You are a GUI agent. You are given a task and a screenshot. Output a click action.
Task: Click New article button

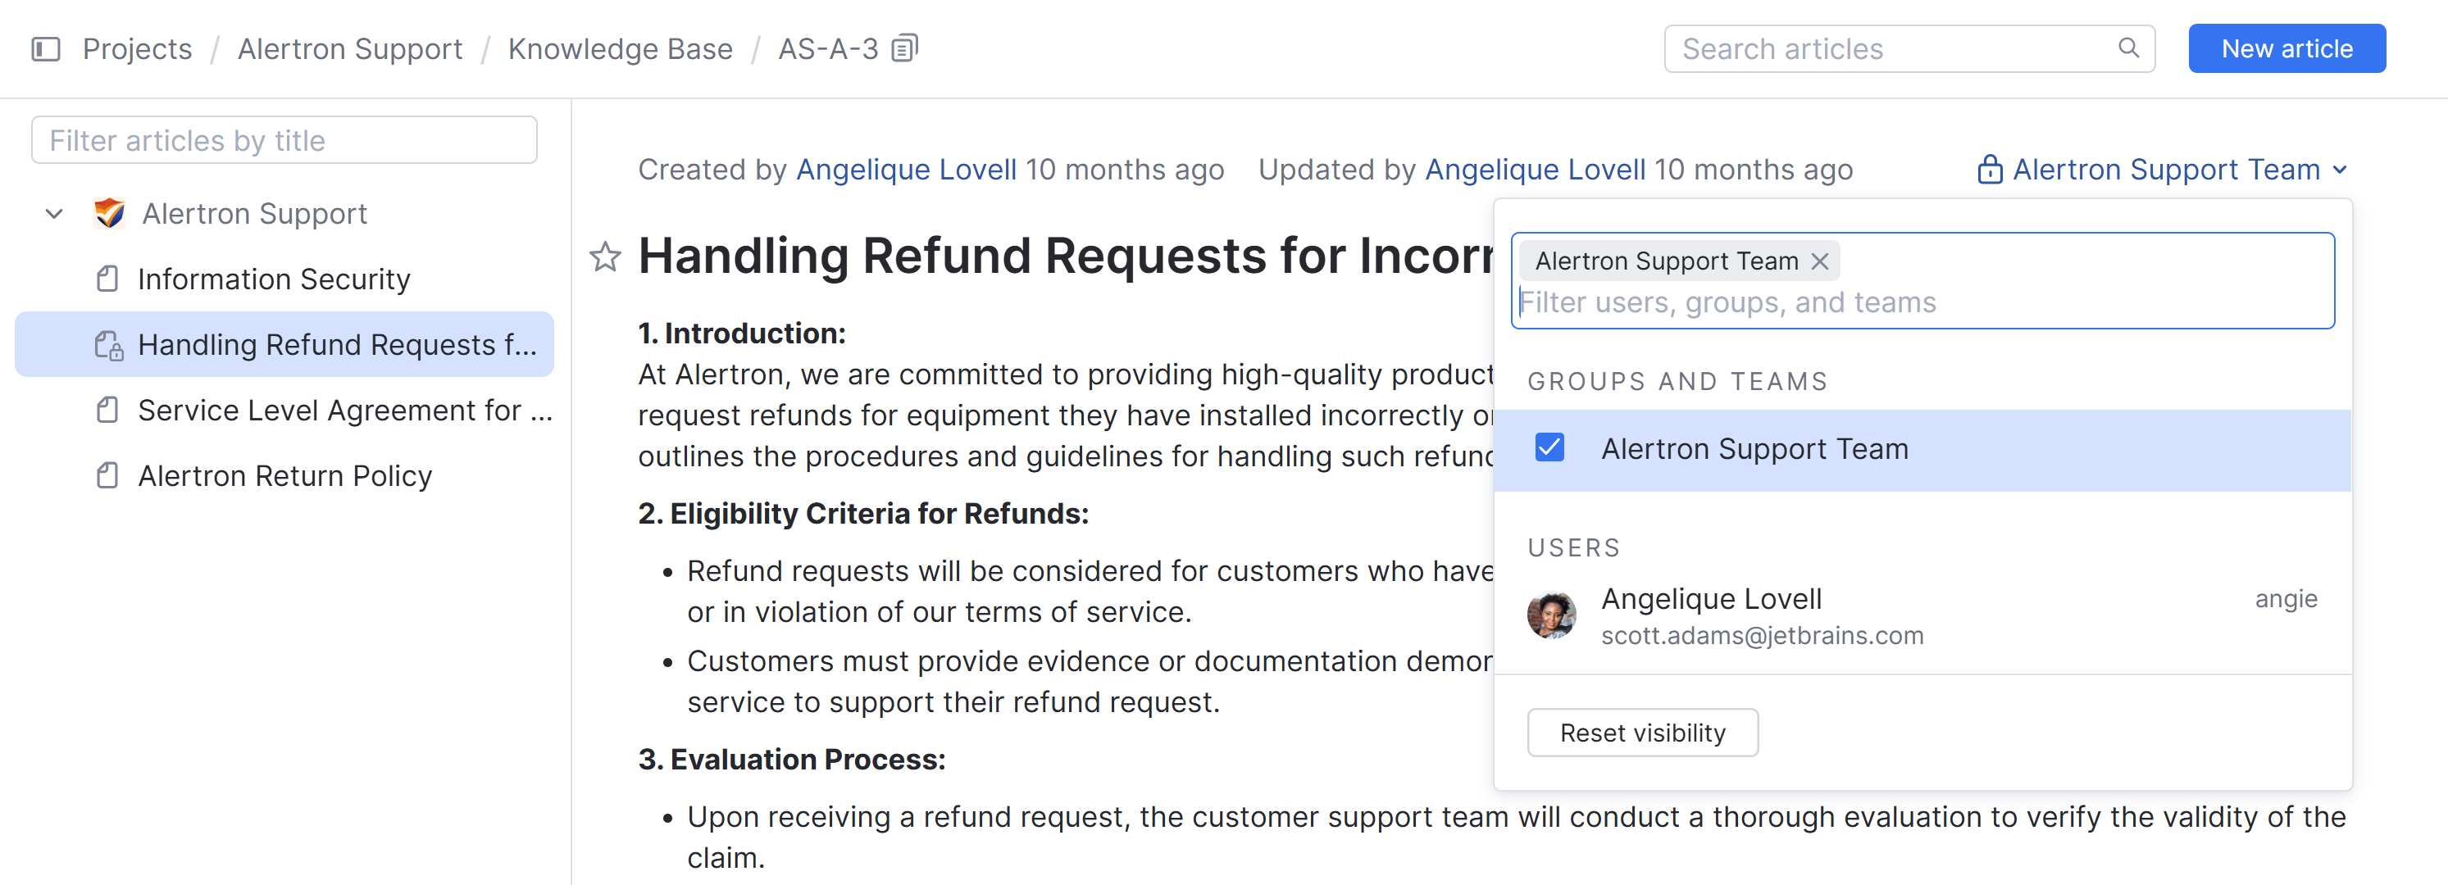(x=2286, y=48)
